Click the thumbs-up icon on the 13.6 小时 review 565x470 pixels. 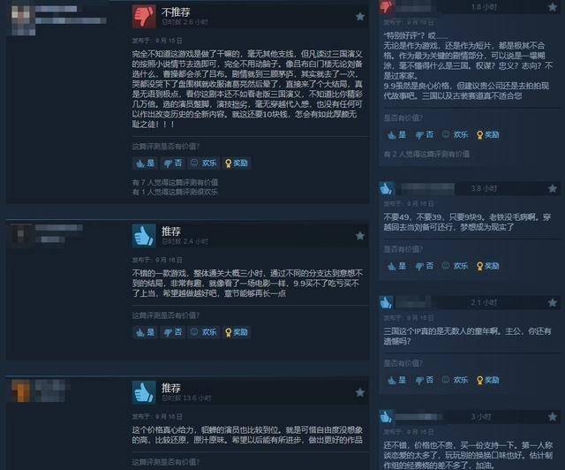[144, 392]
